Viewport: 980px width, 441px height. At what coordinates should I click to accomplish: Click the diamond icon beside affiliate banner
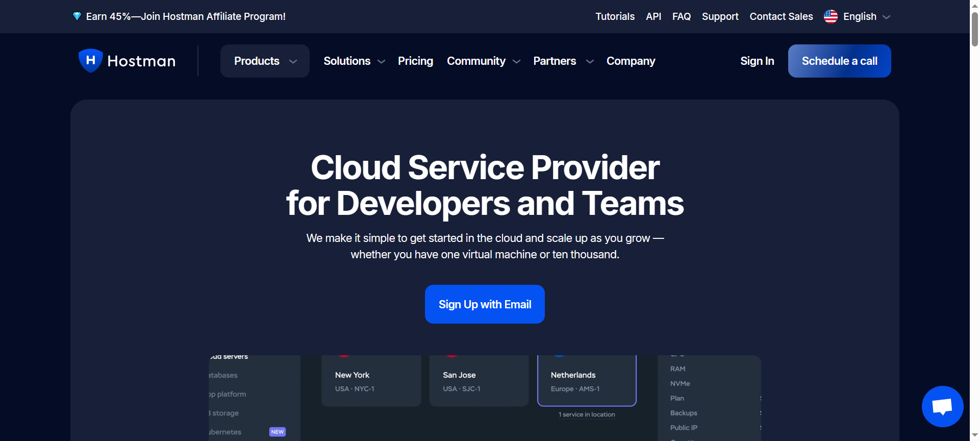pyautogui.click(x=77, y=16)
